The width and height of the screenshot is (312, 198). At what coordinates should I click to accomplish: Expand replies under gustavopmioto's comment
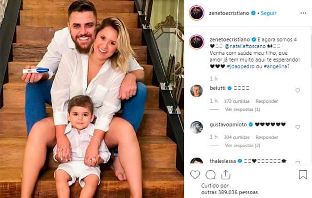pyautogui.click(x=242, y=146)
